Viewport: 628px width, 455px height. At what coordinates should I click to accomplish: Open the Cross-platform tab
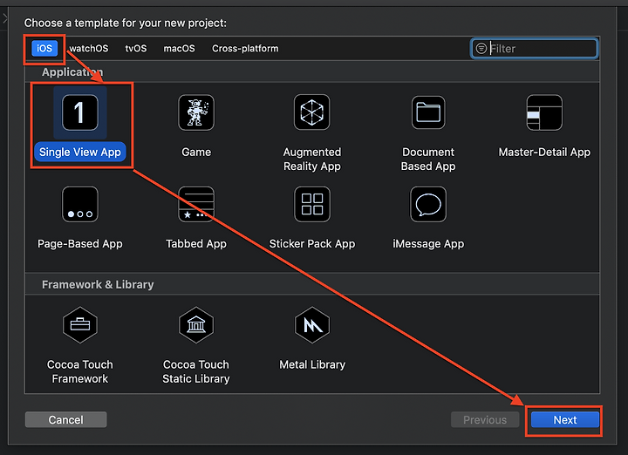pos(245,49)
